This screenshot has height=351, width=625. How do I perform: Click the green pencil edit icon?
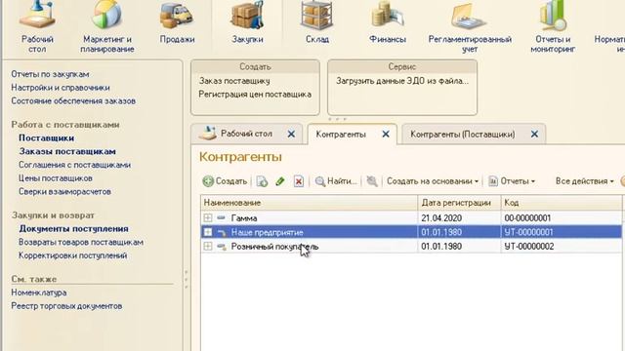click(x=280, y=181)
